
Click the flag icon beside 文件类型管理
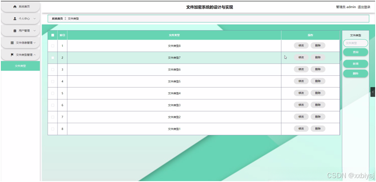click(12, 54)
